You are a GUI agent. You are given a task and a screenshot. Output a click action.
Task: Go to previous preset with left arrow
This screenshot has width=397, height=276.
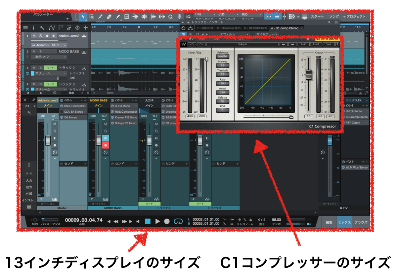(283, 44)
